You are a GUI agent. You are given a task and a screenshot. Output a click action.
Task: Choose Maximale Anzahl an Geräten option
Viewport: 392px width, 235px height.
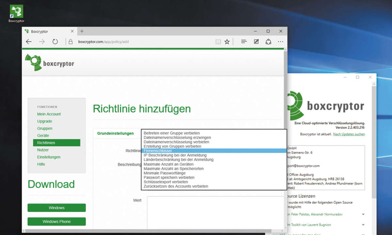(214, 164)
